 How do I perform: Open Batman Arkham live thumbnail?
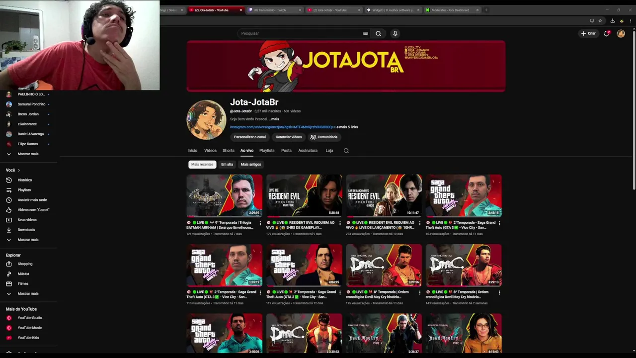(224, 195)
